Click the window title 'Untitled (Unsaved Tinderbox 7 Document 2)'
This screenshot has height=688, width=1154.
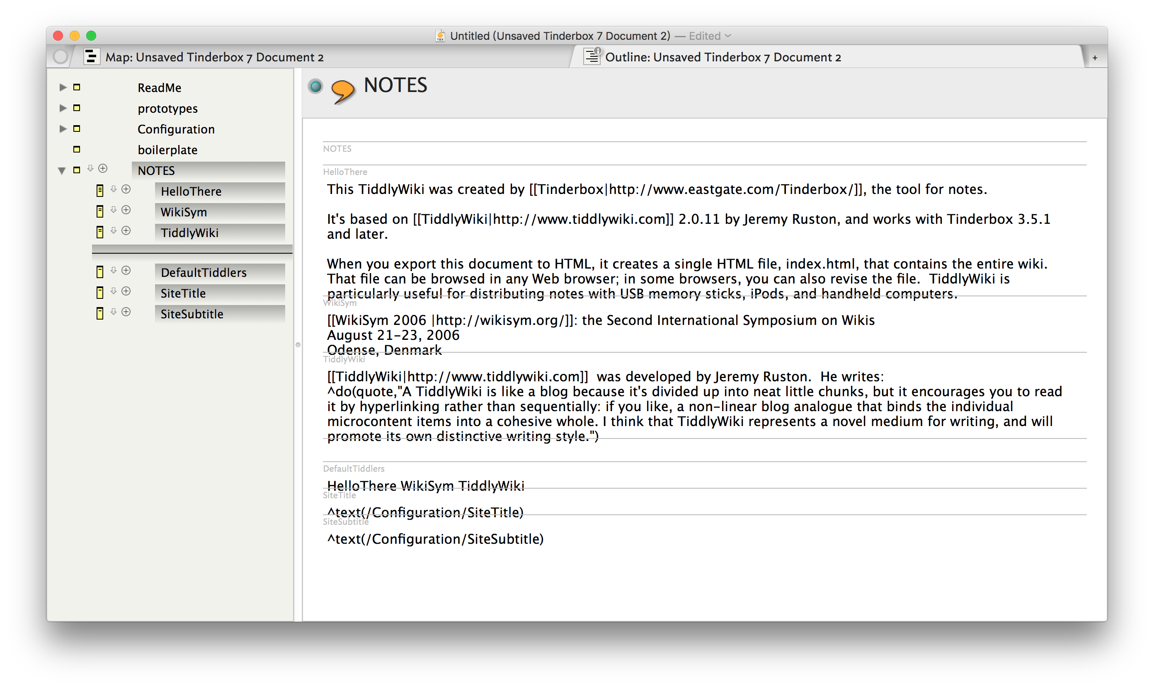[560, 36]
